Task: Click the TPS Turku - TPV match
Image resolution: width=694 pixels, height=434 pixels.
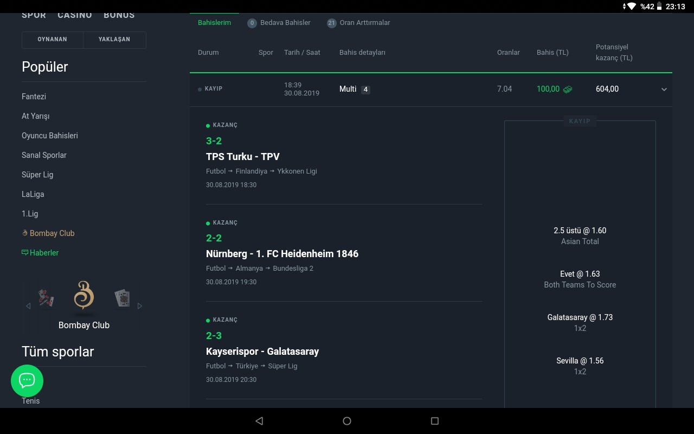Action: pyautogui.click(x=243, y=156)
